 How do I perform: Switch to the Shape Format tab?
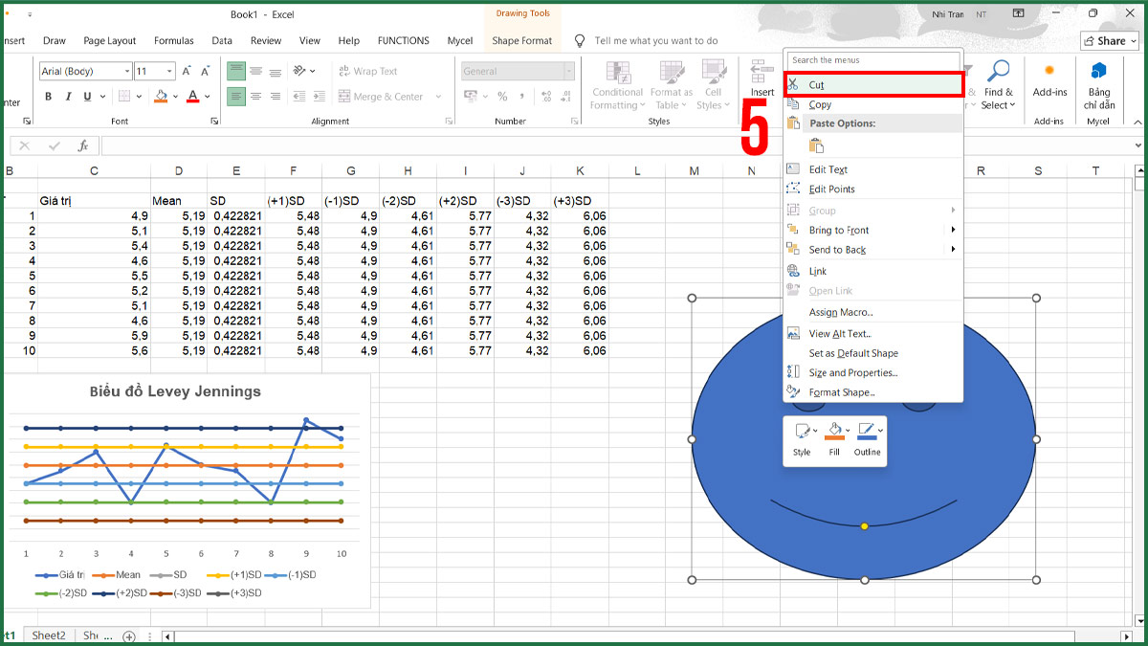(521, 40)
